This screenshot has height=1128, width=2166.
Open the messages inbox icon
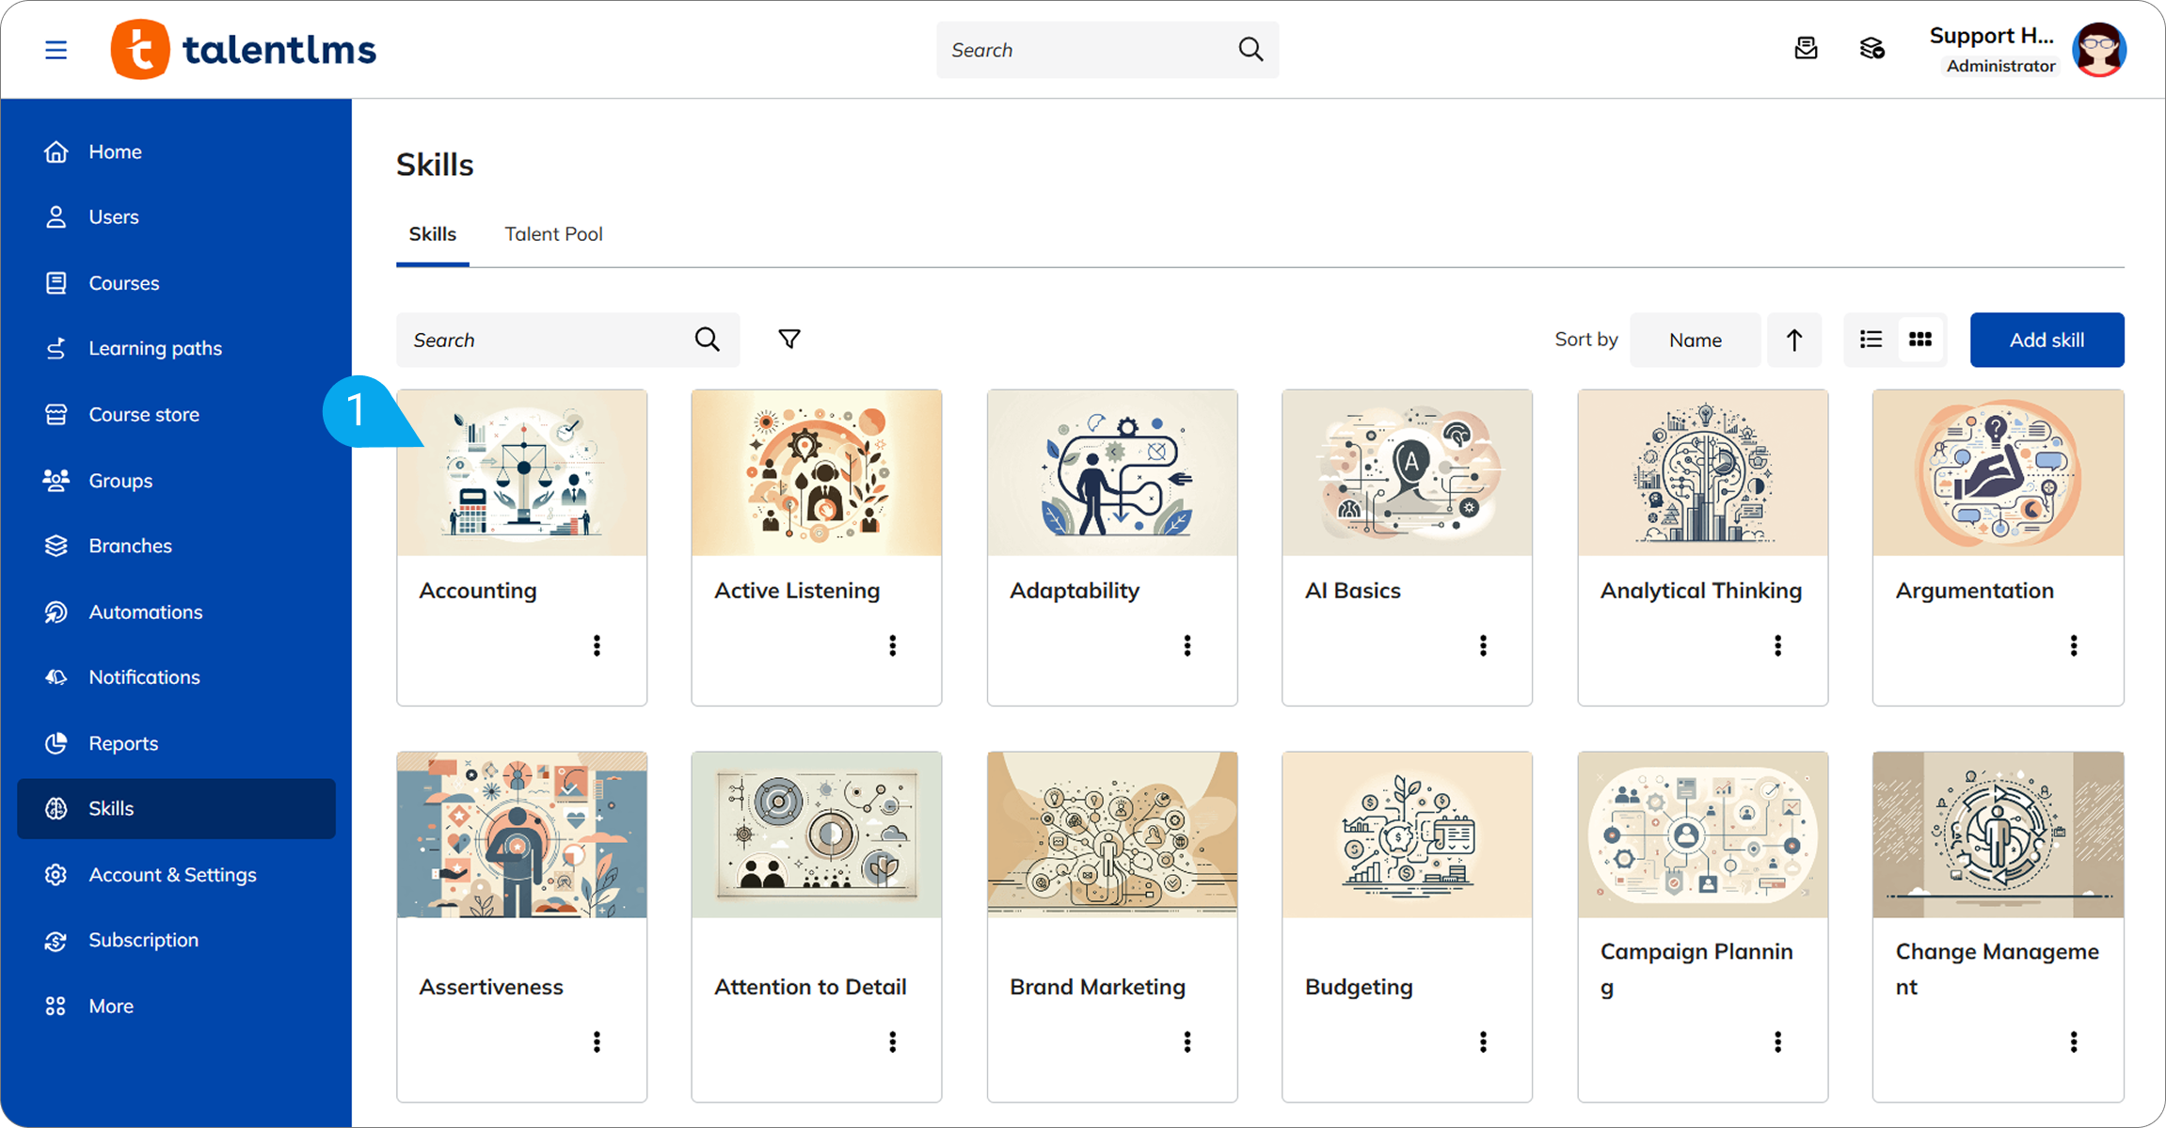(1806, 49)
